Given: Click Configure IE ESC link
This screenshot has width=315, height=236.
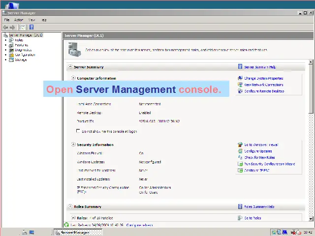Looking at the screenshot, I should coord(256,171).
